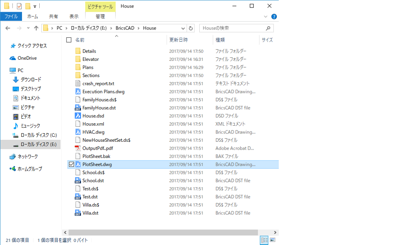Select デスクトップ in navigation pane
This screenshot has height=245, width=401.
point(30,89)
